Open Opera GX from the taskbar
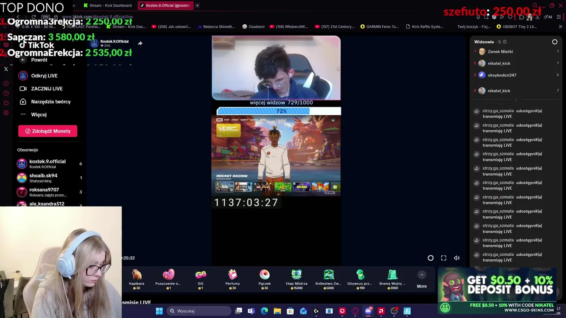Image resolution: width=566 pixels, height=318 pixels. [x=355, y=311]
